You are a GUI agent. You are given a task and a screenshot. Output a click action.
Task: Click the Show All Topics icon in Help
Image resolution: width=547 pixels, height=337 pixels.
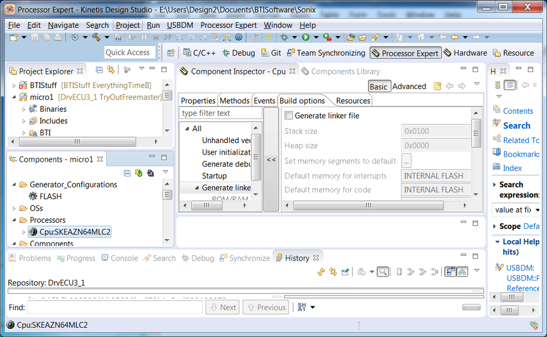coord(498,85)
